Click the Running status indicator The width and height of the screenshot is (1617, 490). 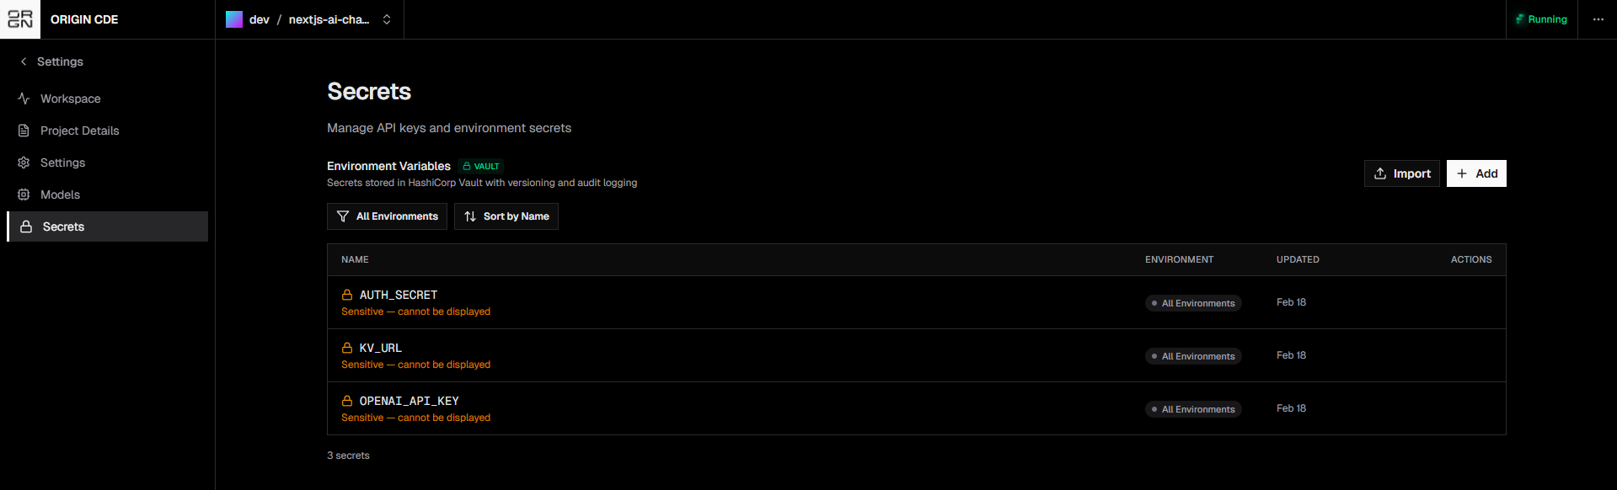click(1541, 19)
